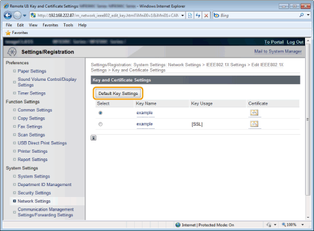Screen dimensions: 314x231
Task: Click the Internet zone globe icon
Action: tap(178, 225)
